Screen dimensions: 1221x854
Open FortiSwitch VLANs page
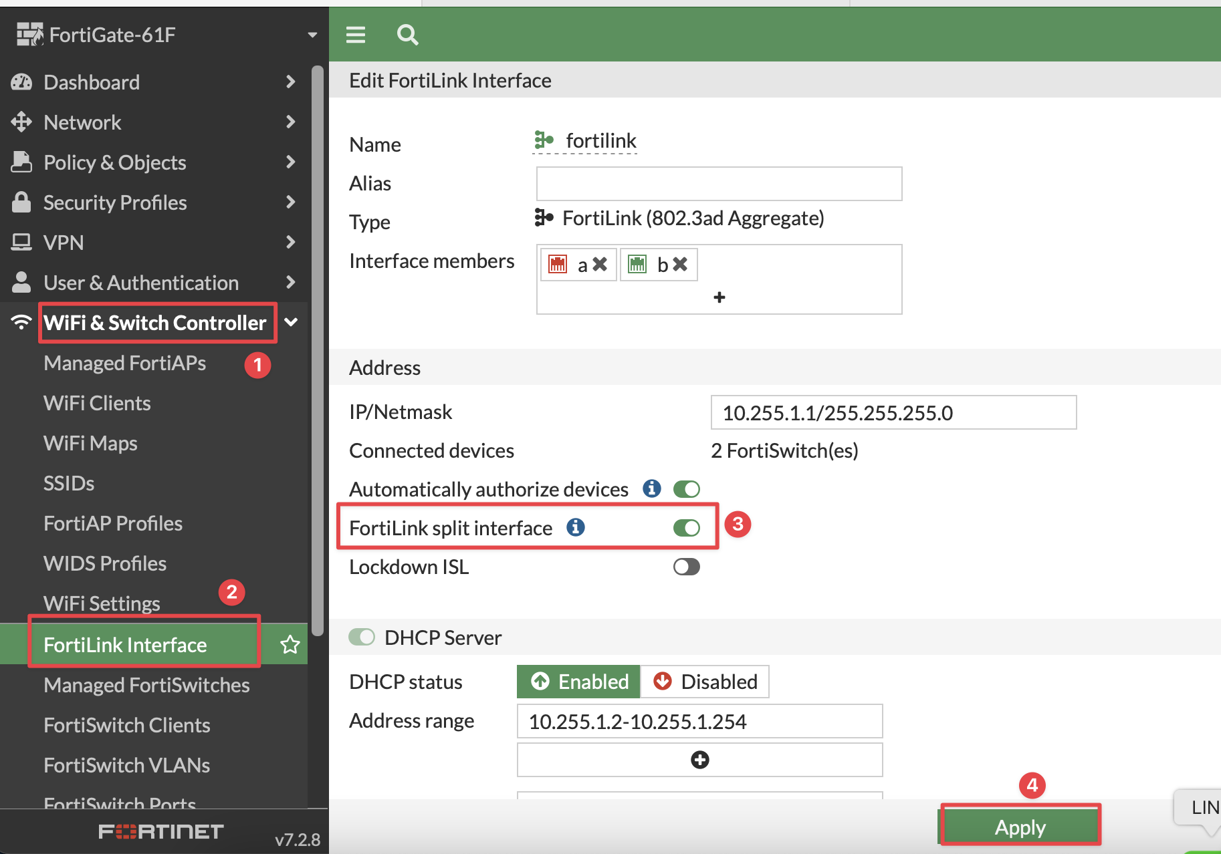[127, 765]
